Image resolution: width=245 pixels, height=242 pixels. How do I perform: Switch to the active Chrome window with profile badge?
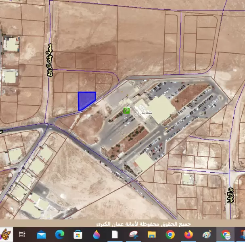(x=225, y=234)
